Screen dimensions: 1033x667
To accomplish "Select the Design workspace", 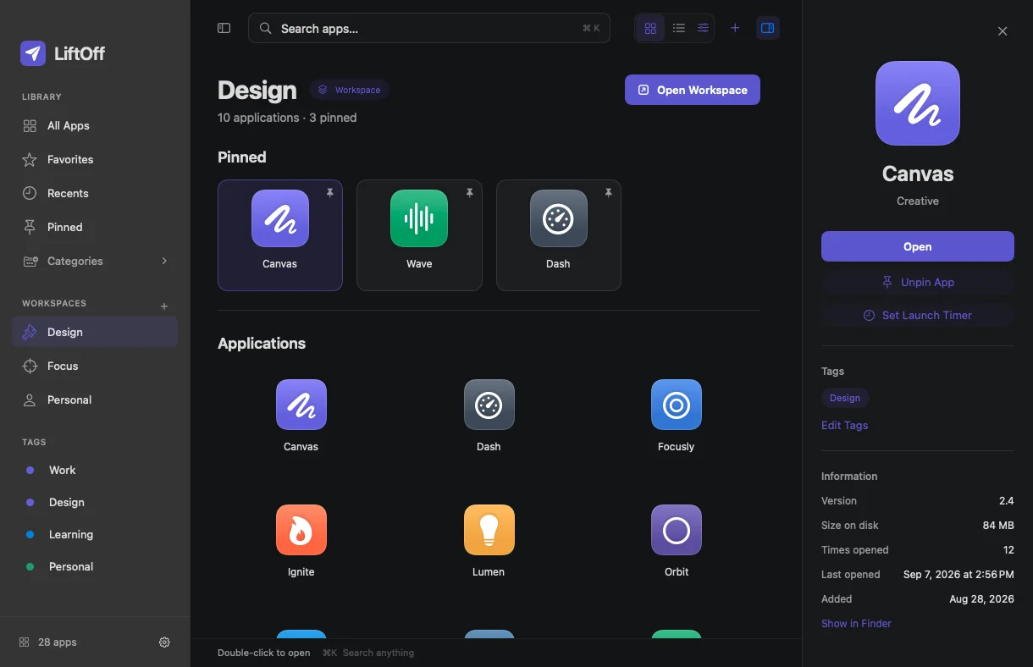I will [95, 332].
